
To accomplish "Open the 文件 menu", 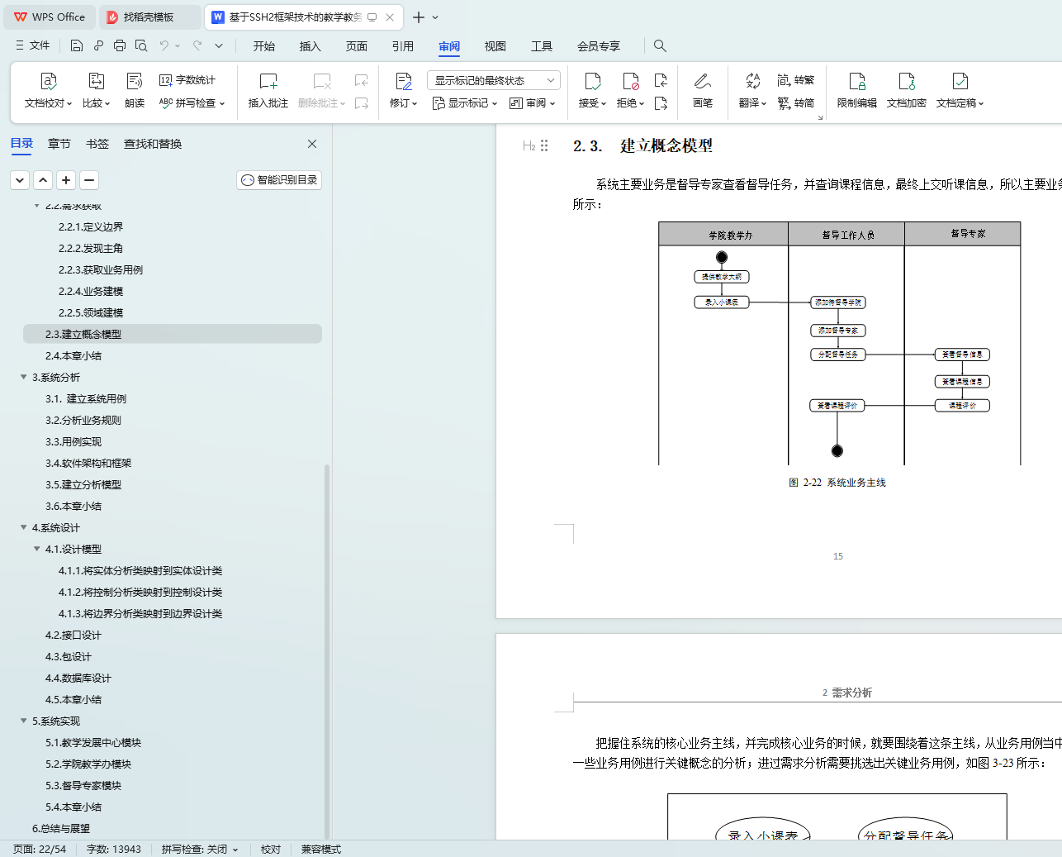I will click(x=33, y=45).
